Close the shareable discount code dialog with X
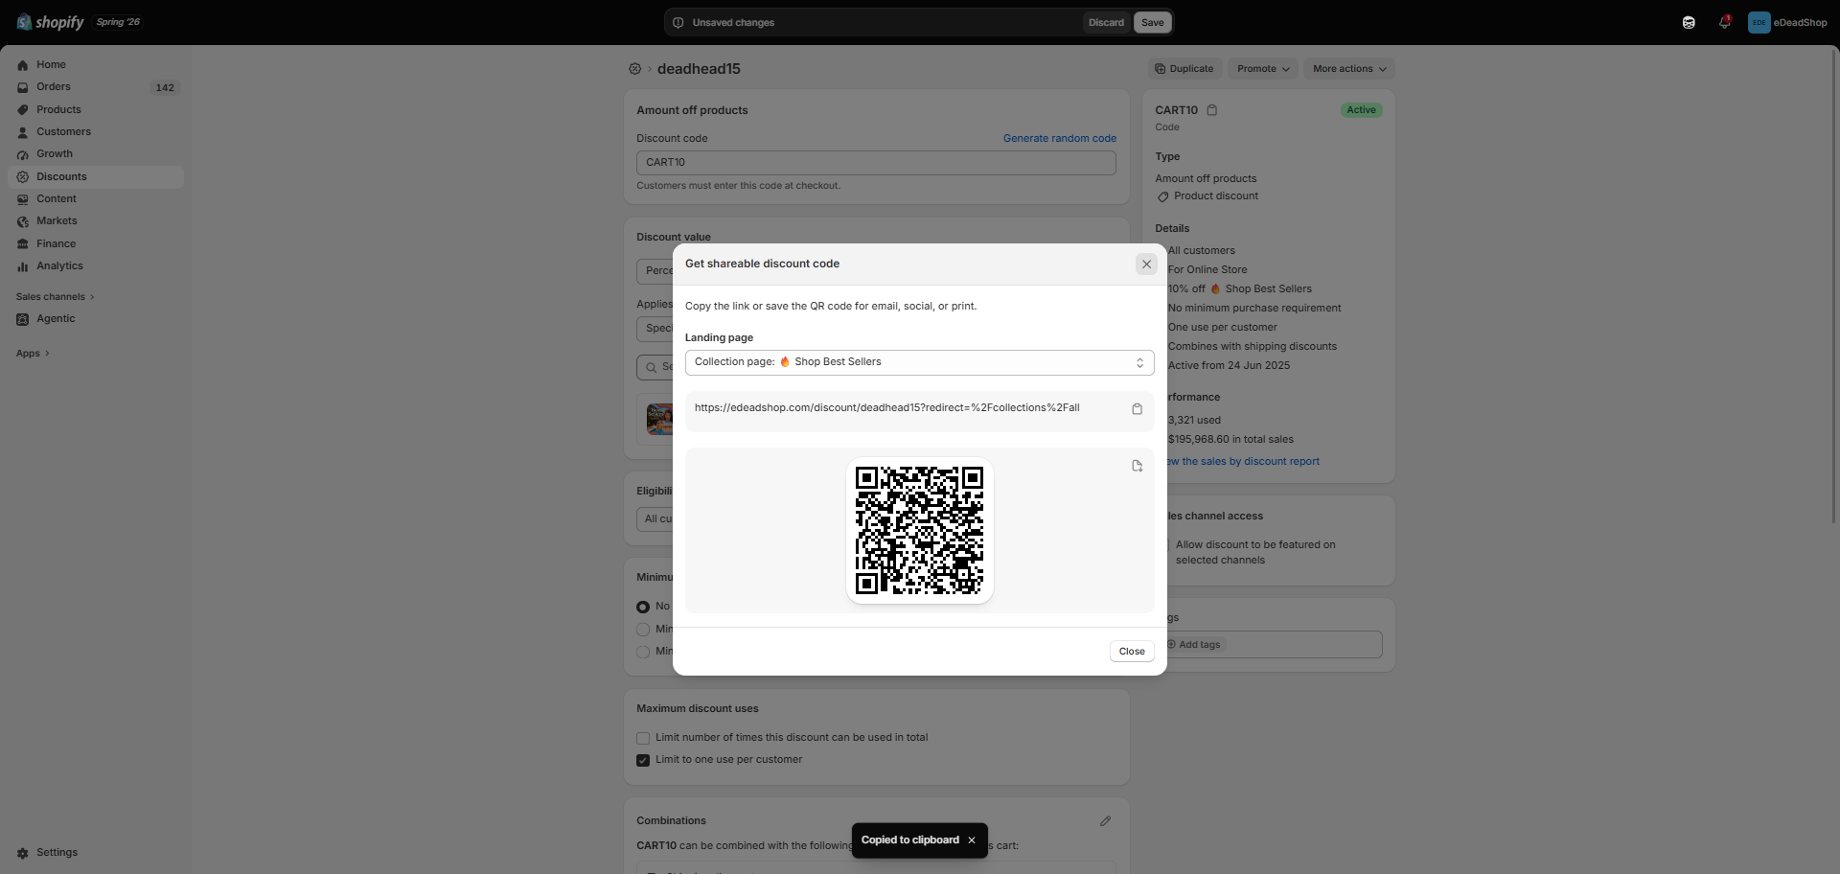This screenshot has height=874, width=1840. click(1146, 264)
